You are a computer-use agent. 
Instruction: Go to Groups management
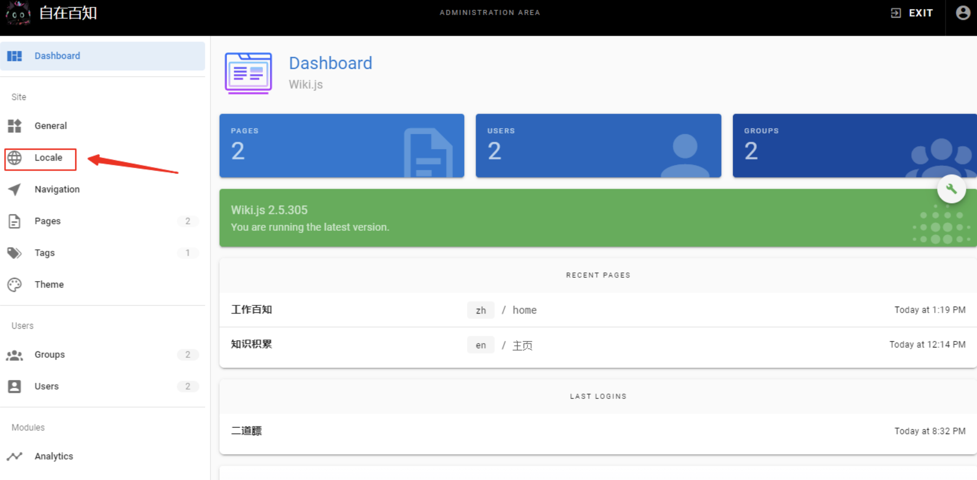tap(50, 355)
